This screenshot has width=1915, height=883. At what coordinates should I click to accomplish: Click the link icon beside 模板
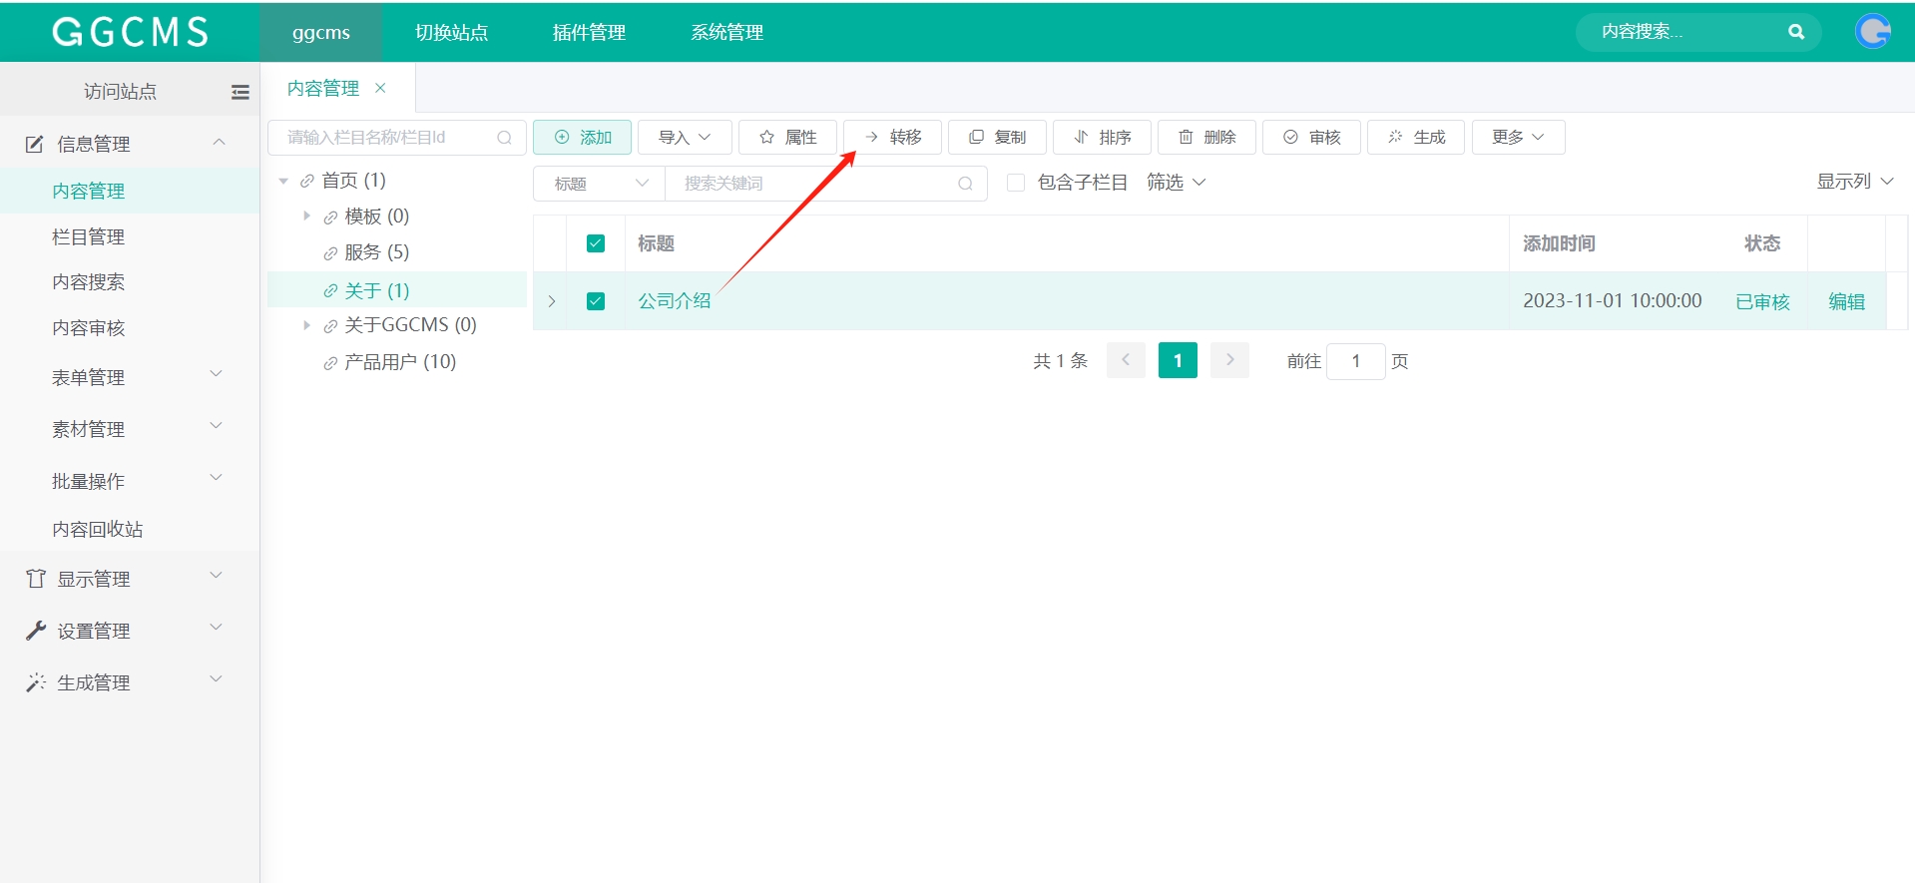[330, 218]
